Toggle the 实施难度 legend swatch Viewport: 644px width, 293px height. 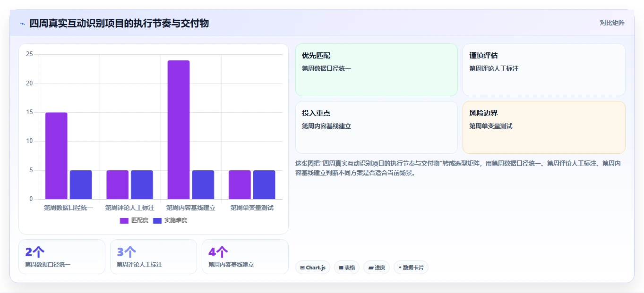click(x=158, y=221)
